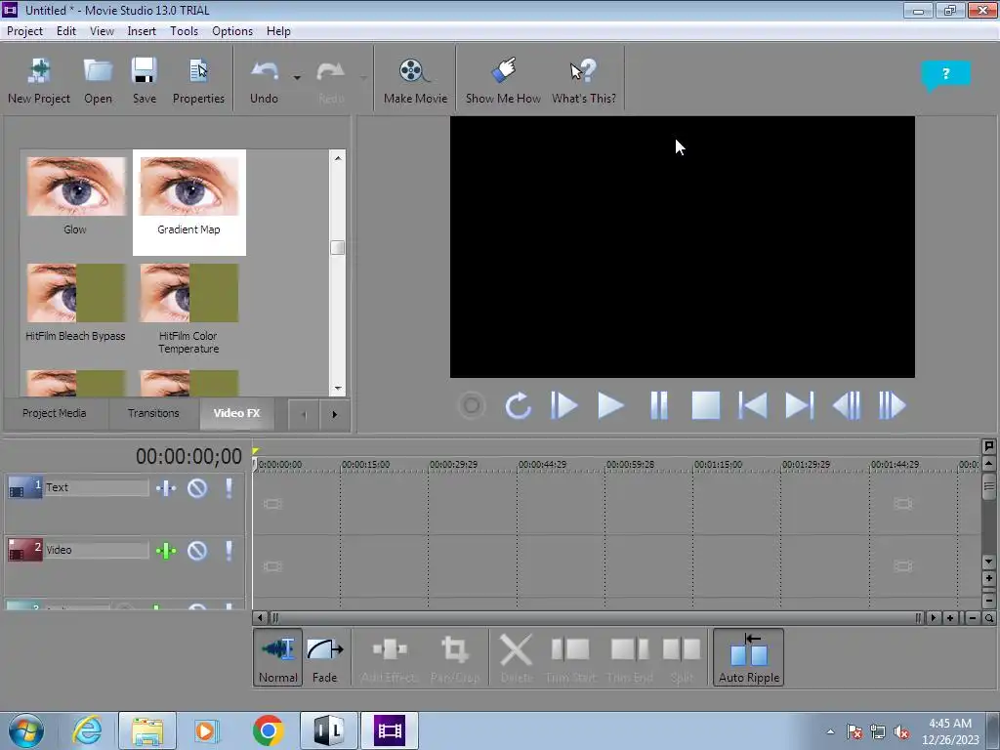
Task: Open Text track motion icon
Action: coord(166,488)
